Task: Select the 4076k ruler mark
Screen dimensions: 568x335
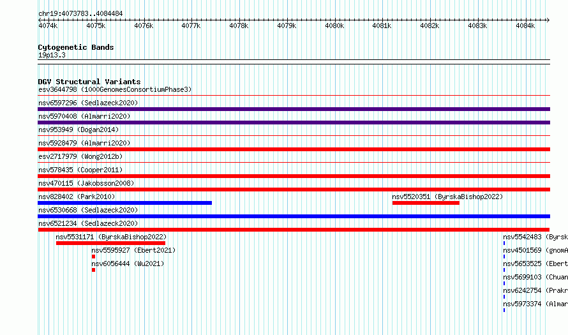Action: pyautogui.click(x=144, y=26)
